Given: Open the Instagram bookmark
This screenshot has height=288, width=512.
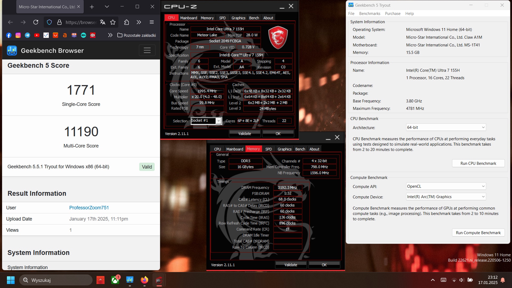Looking at the screenshot, I should [x=18, y=35].
